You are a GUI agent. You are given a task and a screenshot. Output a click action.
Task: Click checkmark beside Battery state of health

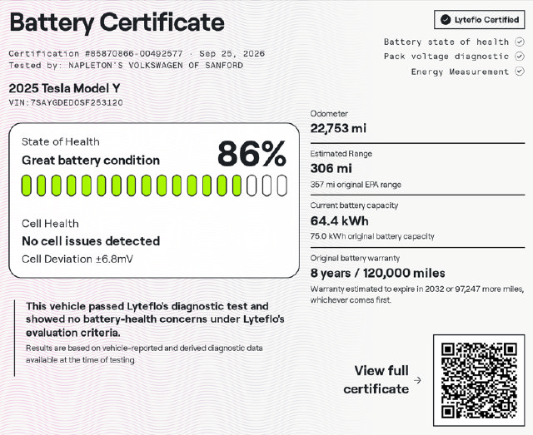(x=519, y=42)
